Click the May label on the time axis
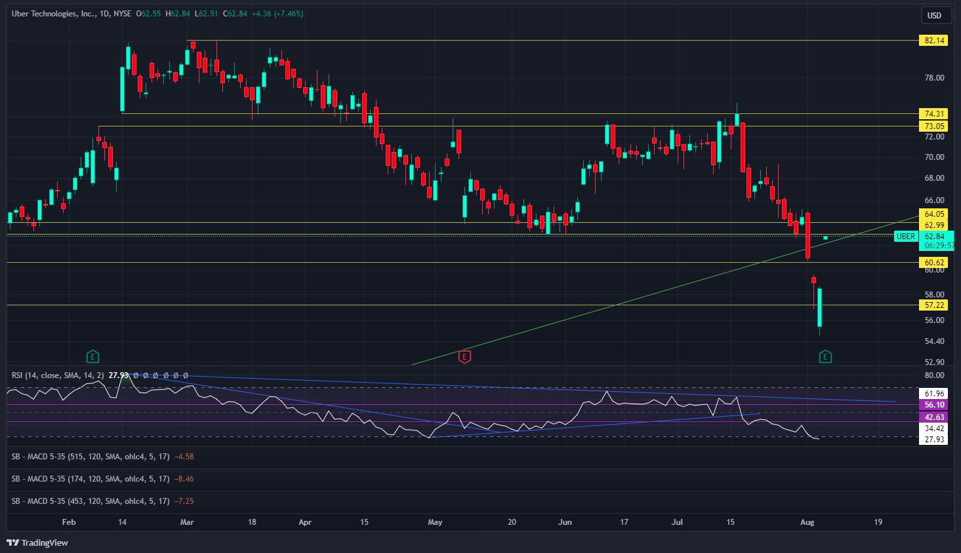Image resolution: width=961 pixels, height=553 pixels. 435,522
